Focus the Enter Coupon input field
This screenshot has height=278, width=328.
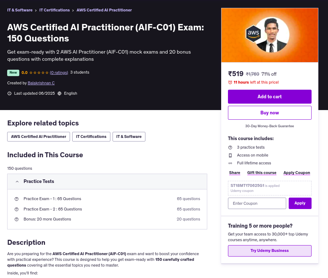click(x=257, y=203)
